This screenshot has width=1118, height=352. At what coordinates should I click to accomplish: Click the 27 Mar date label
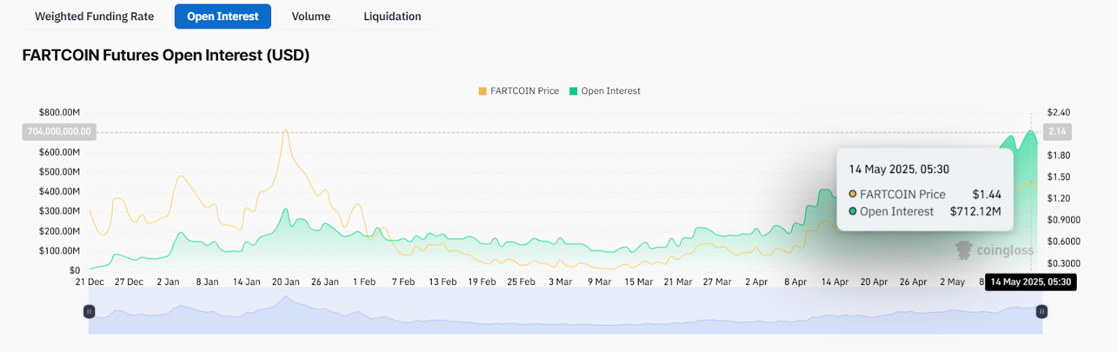[717, 282]
